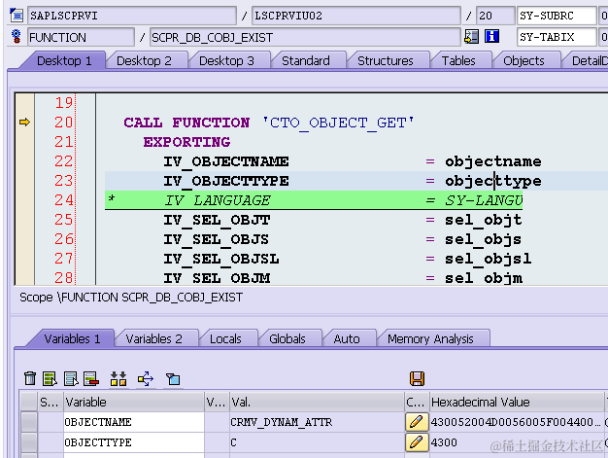Viewport: 608px width, 458px height.
Task: Open the Objects tab
Action: pyautogui.click(x=524, y=60)
